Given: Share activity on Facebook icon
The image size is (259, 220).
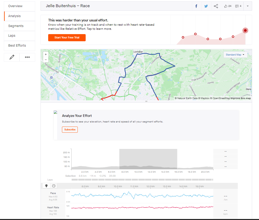Looking at the screenshot, I should click(196, 6).
